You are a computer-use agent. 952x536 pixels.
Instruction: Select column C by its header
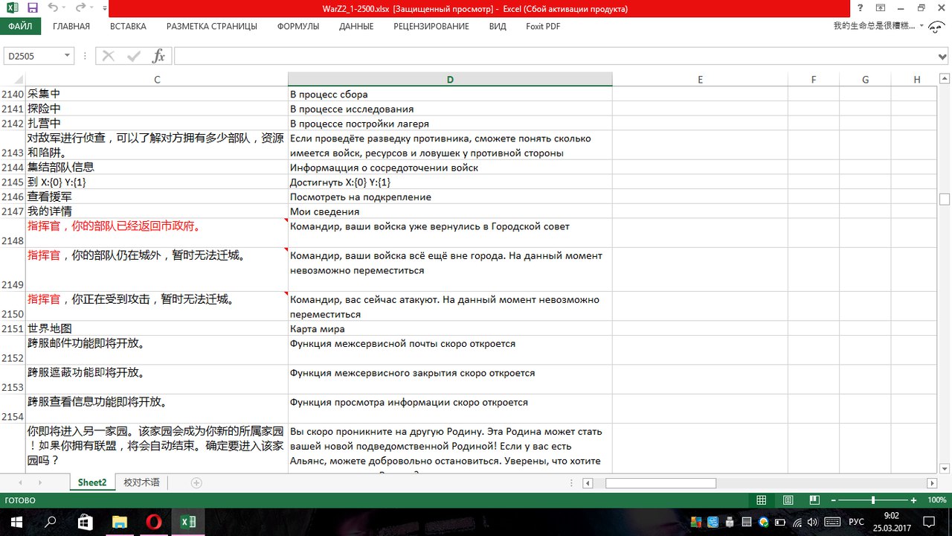(x=157, y=80)
